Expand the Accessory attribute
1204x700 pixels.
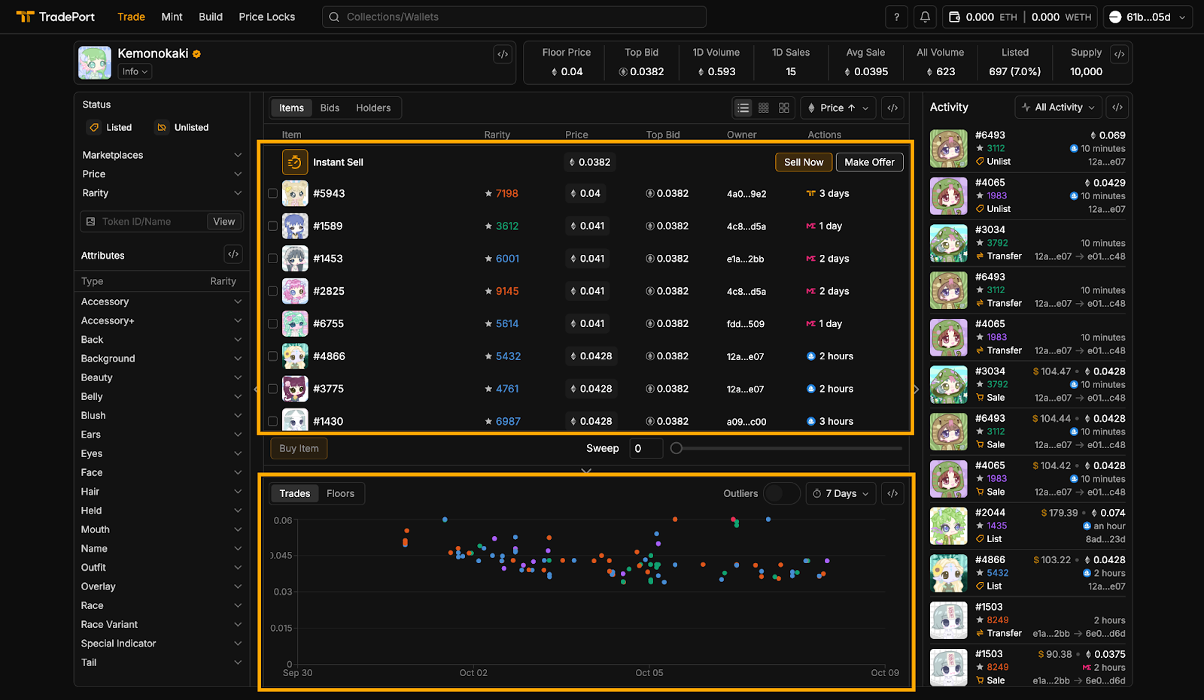click(162, 302)
